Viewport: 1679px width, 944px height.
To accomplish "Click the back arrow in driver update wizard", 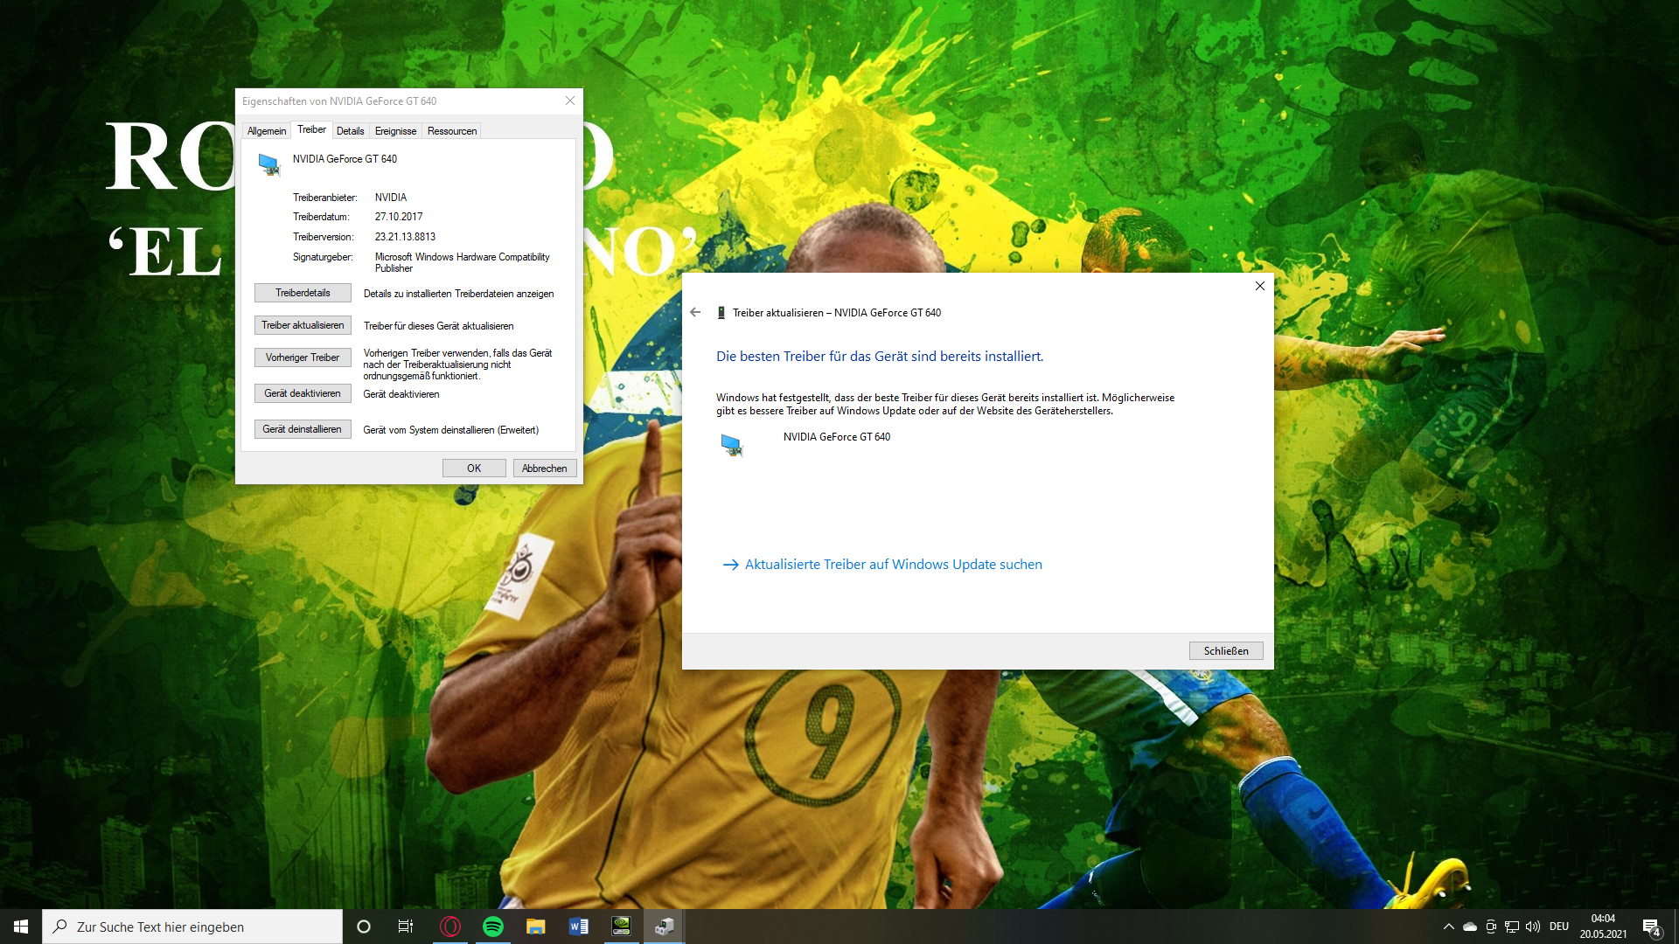I will click(695, 312).
